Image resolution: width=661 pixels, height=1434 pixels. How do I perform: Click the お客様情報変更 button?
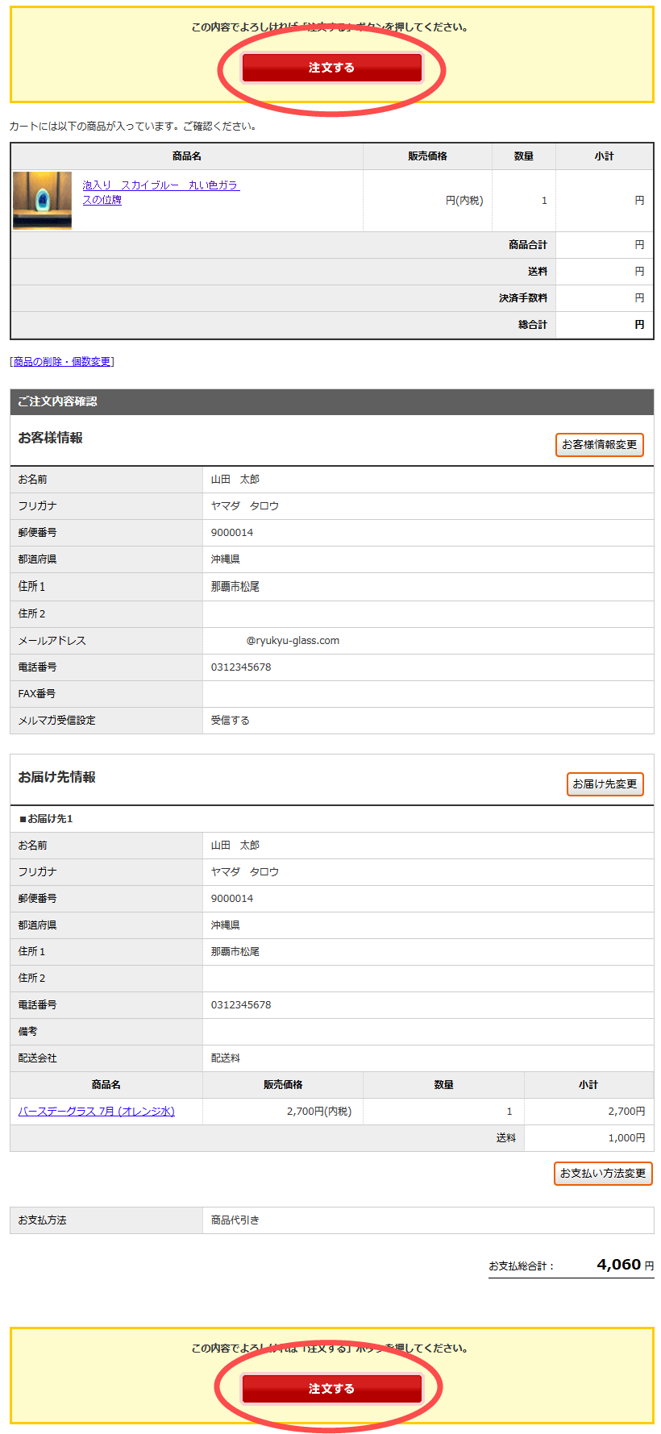pyautogui.click(x=599, y=445)
